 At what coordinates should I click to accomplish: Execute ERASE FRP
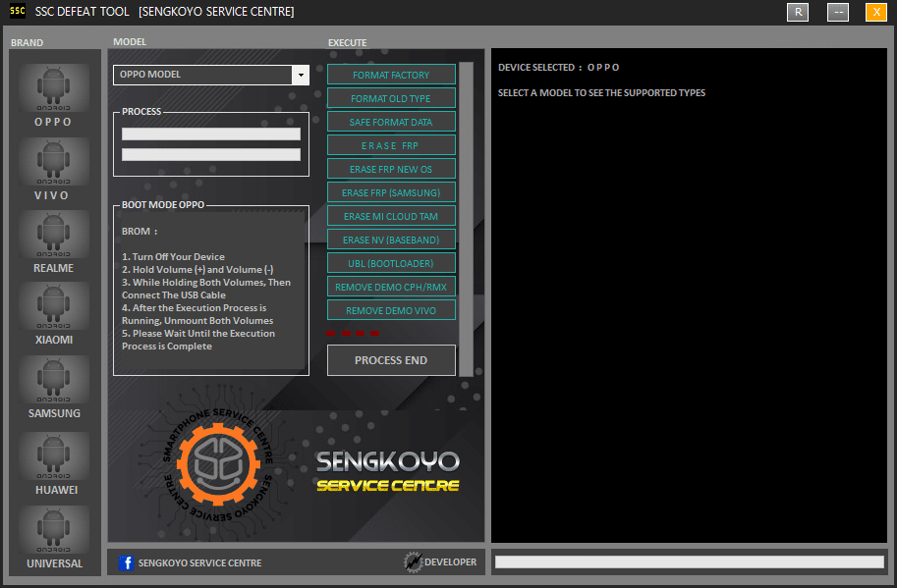coord(390,145)
